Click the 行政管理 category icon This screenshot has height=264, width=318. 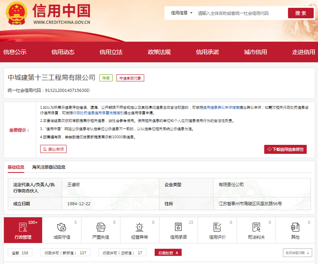tap(23, 227)
